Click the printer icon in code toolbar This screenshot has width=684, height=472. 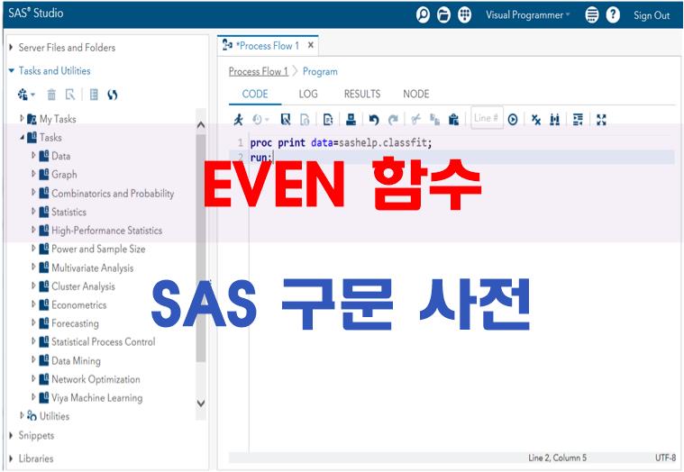click(351, 119)
